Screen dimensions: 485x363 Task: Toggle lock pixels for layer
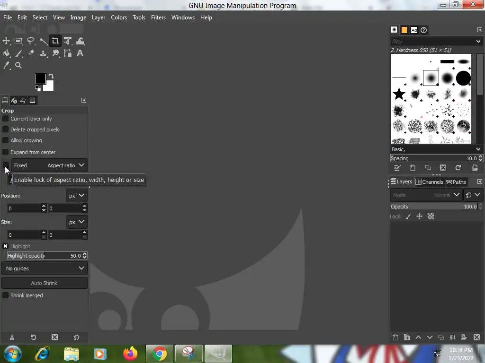408,216
